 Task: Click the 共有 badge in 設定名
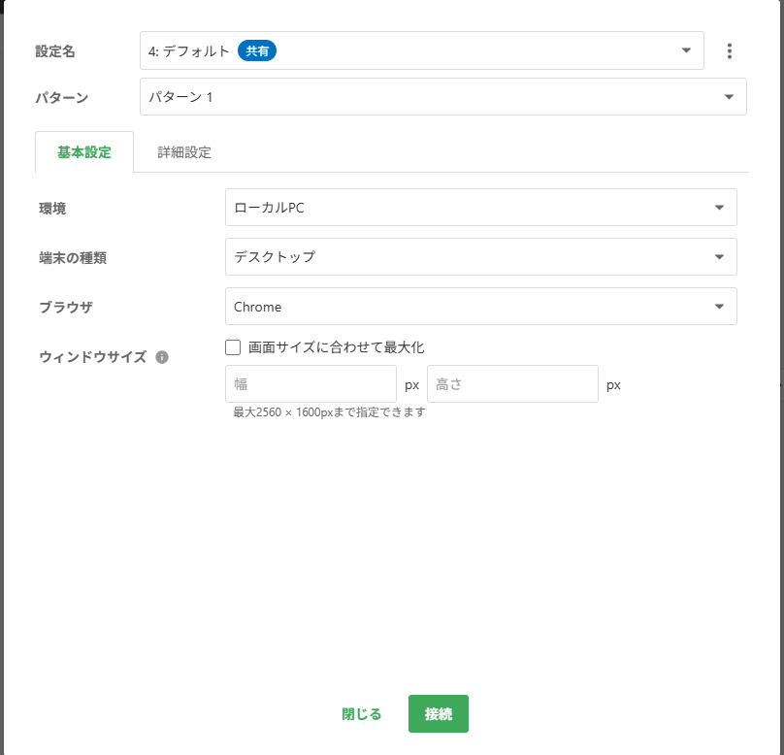coord(257,51)
